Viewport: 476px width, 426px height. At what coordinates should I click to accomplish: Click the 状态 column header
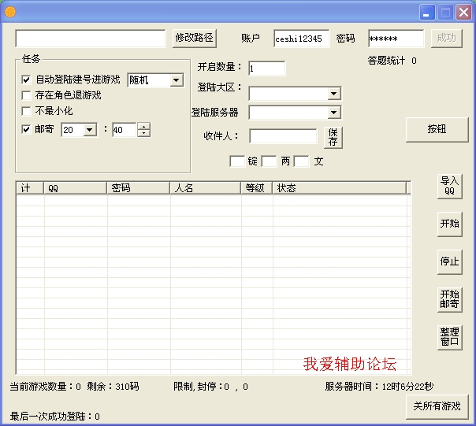pos(340,188)
